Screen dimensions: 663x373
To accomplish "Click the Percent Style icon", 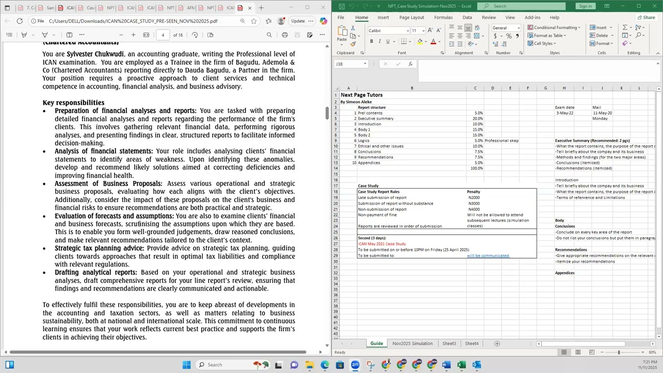I will tap(509, 36).
